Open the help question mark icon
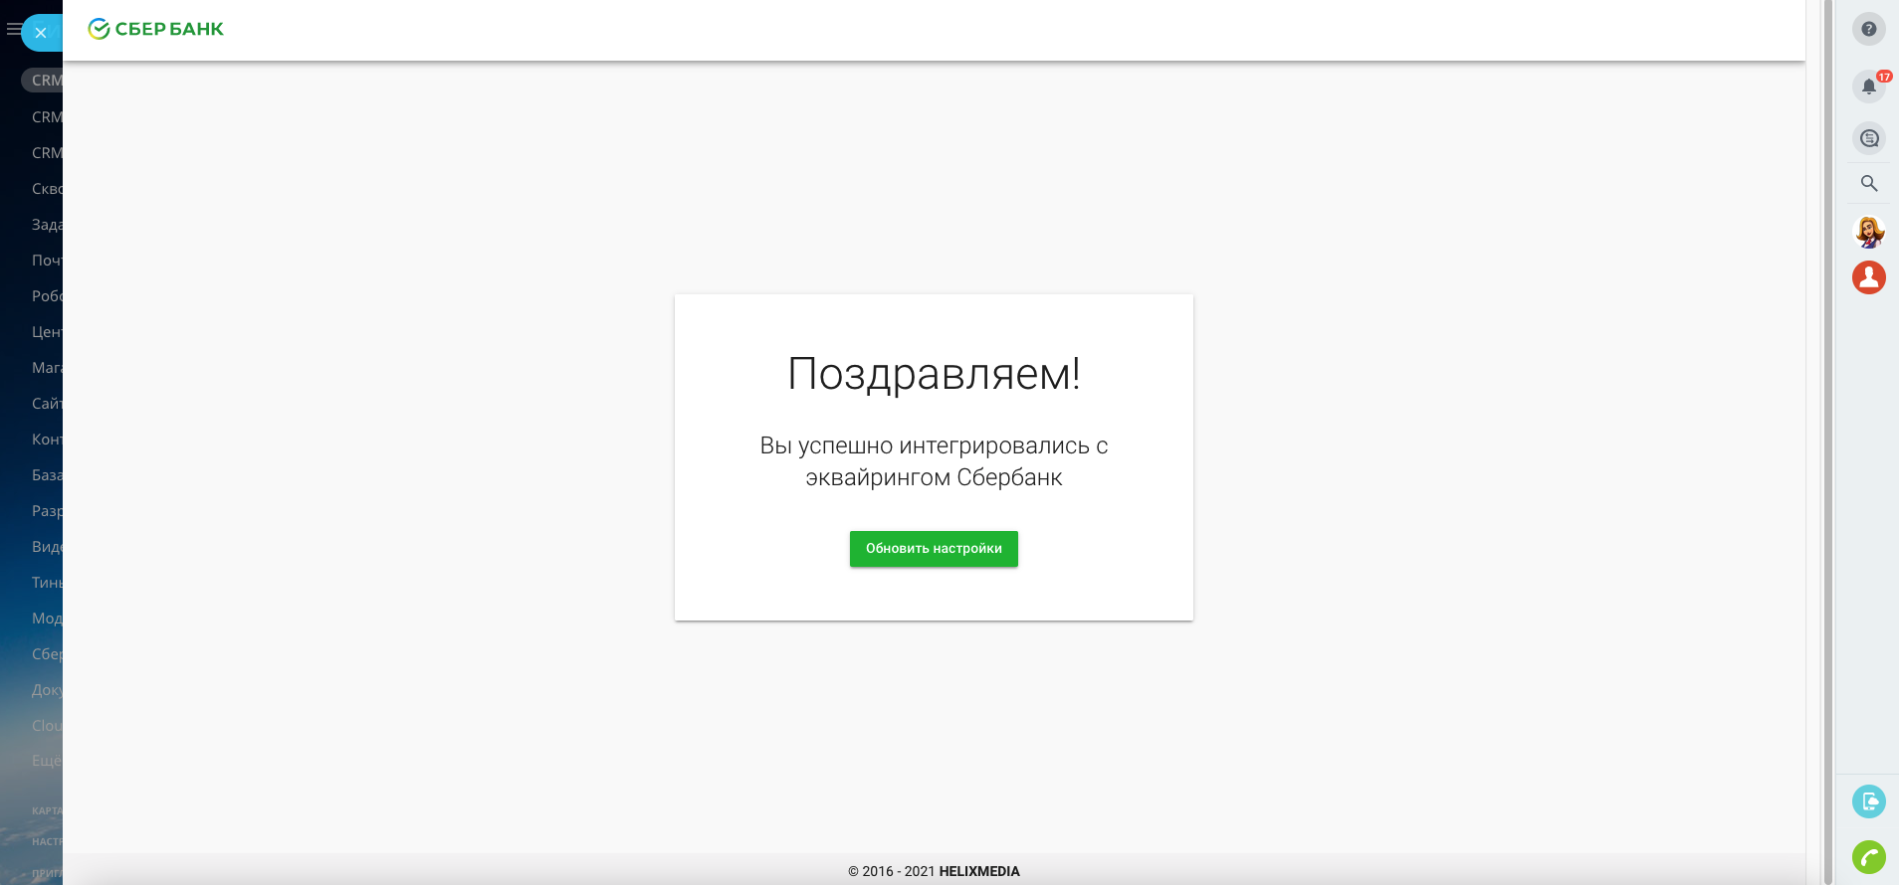This screenshot has width=1899, height=885. 1869,29
